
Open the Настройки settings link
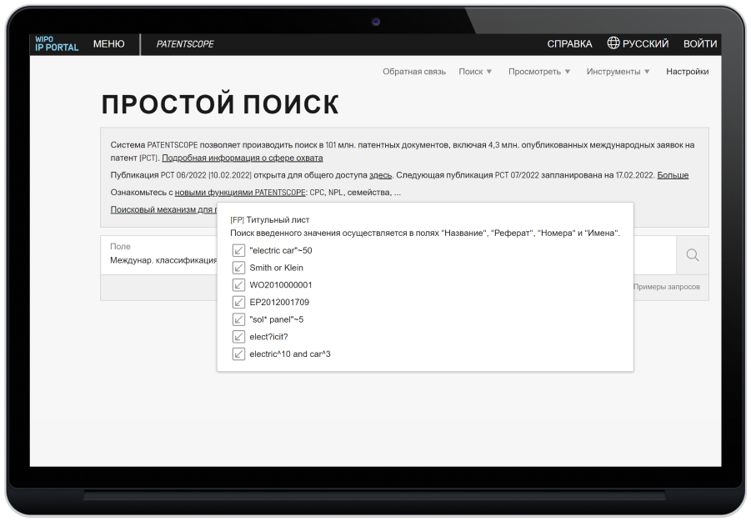[687, 72]
